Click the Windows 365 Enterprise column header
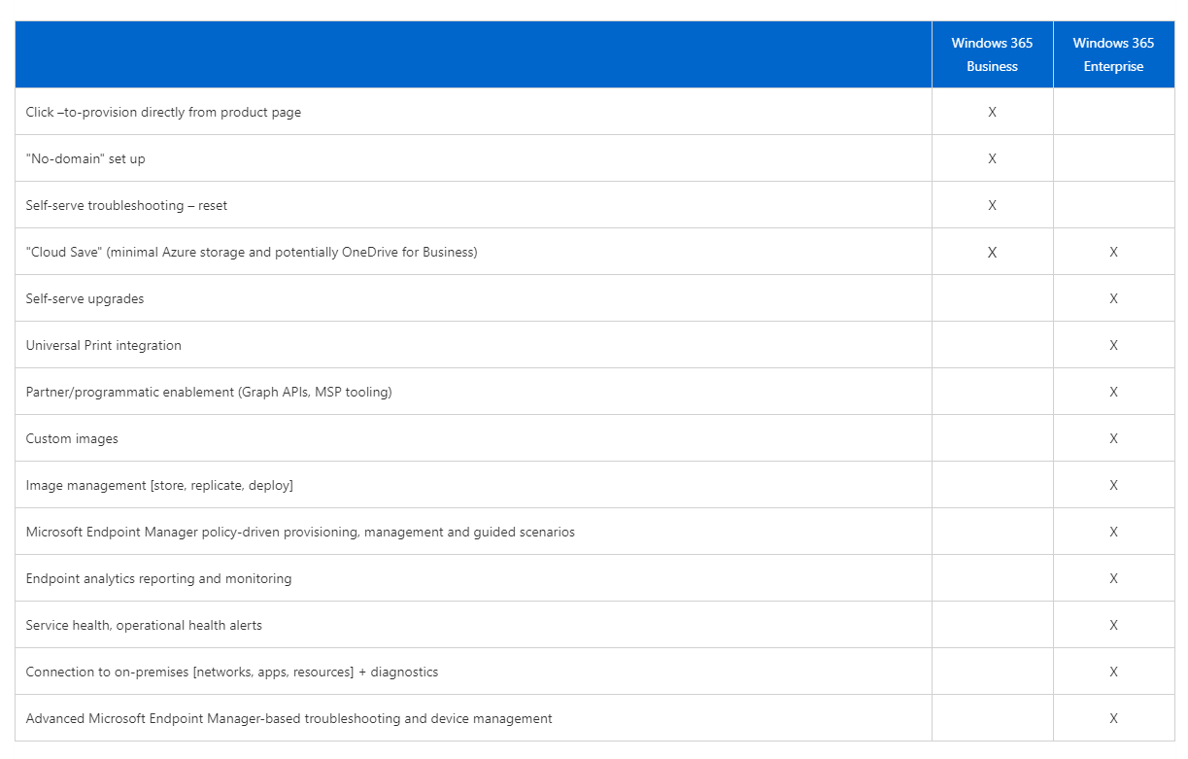Viewport: 1188px width, 759px height. click(1113, 54)
